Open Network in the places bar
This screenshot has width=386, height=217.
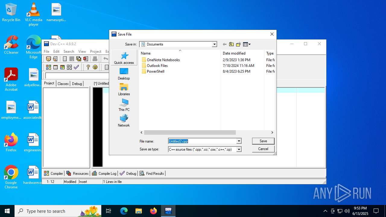[x=124, y=121]
